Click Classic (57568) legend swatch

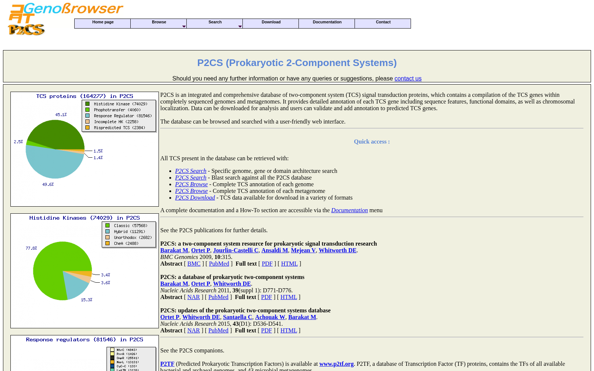pyautogui.click(x=108, y=226)
